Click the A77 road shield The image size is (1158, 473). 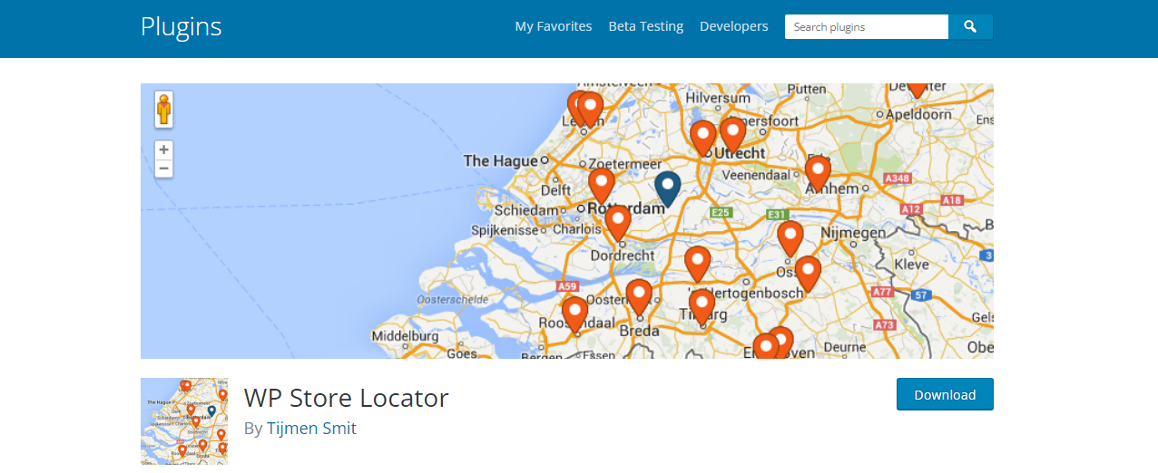pyautogui.click(x=882, y=292)
